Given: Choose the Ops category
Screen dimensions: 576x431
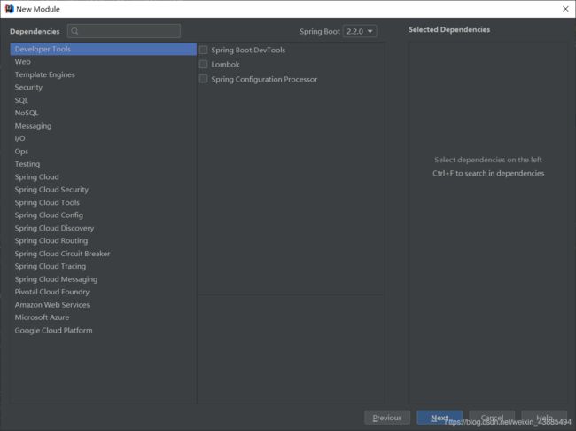Looking at the screenshot, I should tap(103, 151).
